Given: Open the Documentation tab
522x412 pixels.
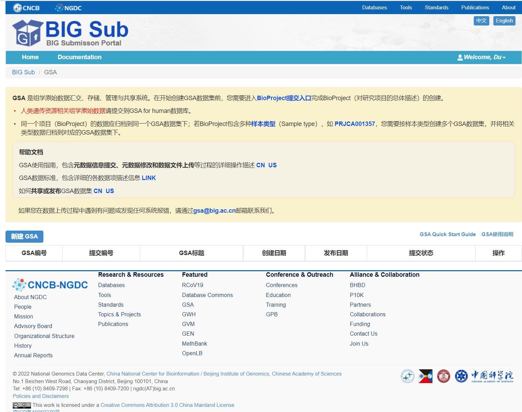Looking at the screenshot, I should point(80,57).
